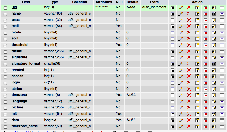Image resolution: width=227 pixels, height=132 pixels.
Task: Click pencil icon for theme row
Action: (x=181, y=51)
